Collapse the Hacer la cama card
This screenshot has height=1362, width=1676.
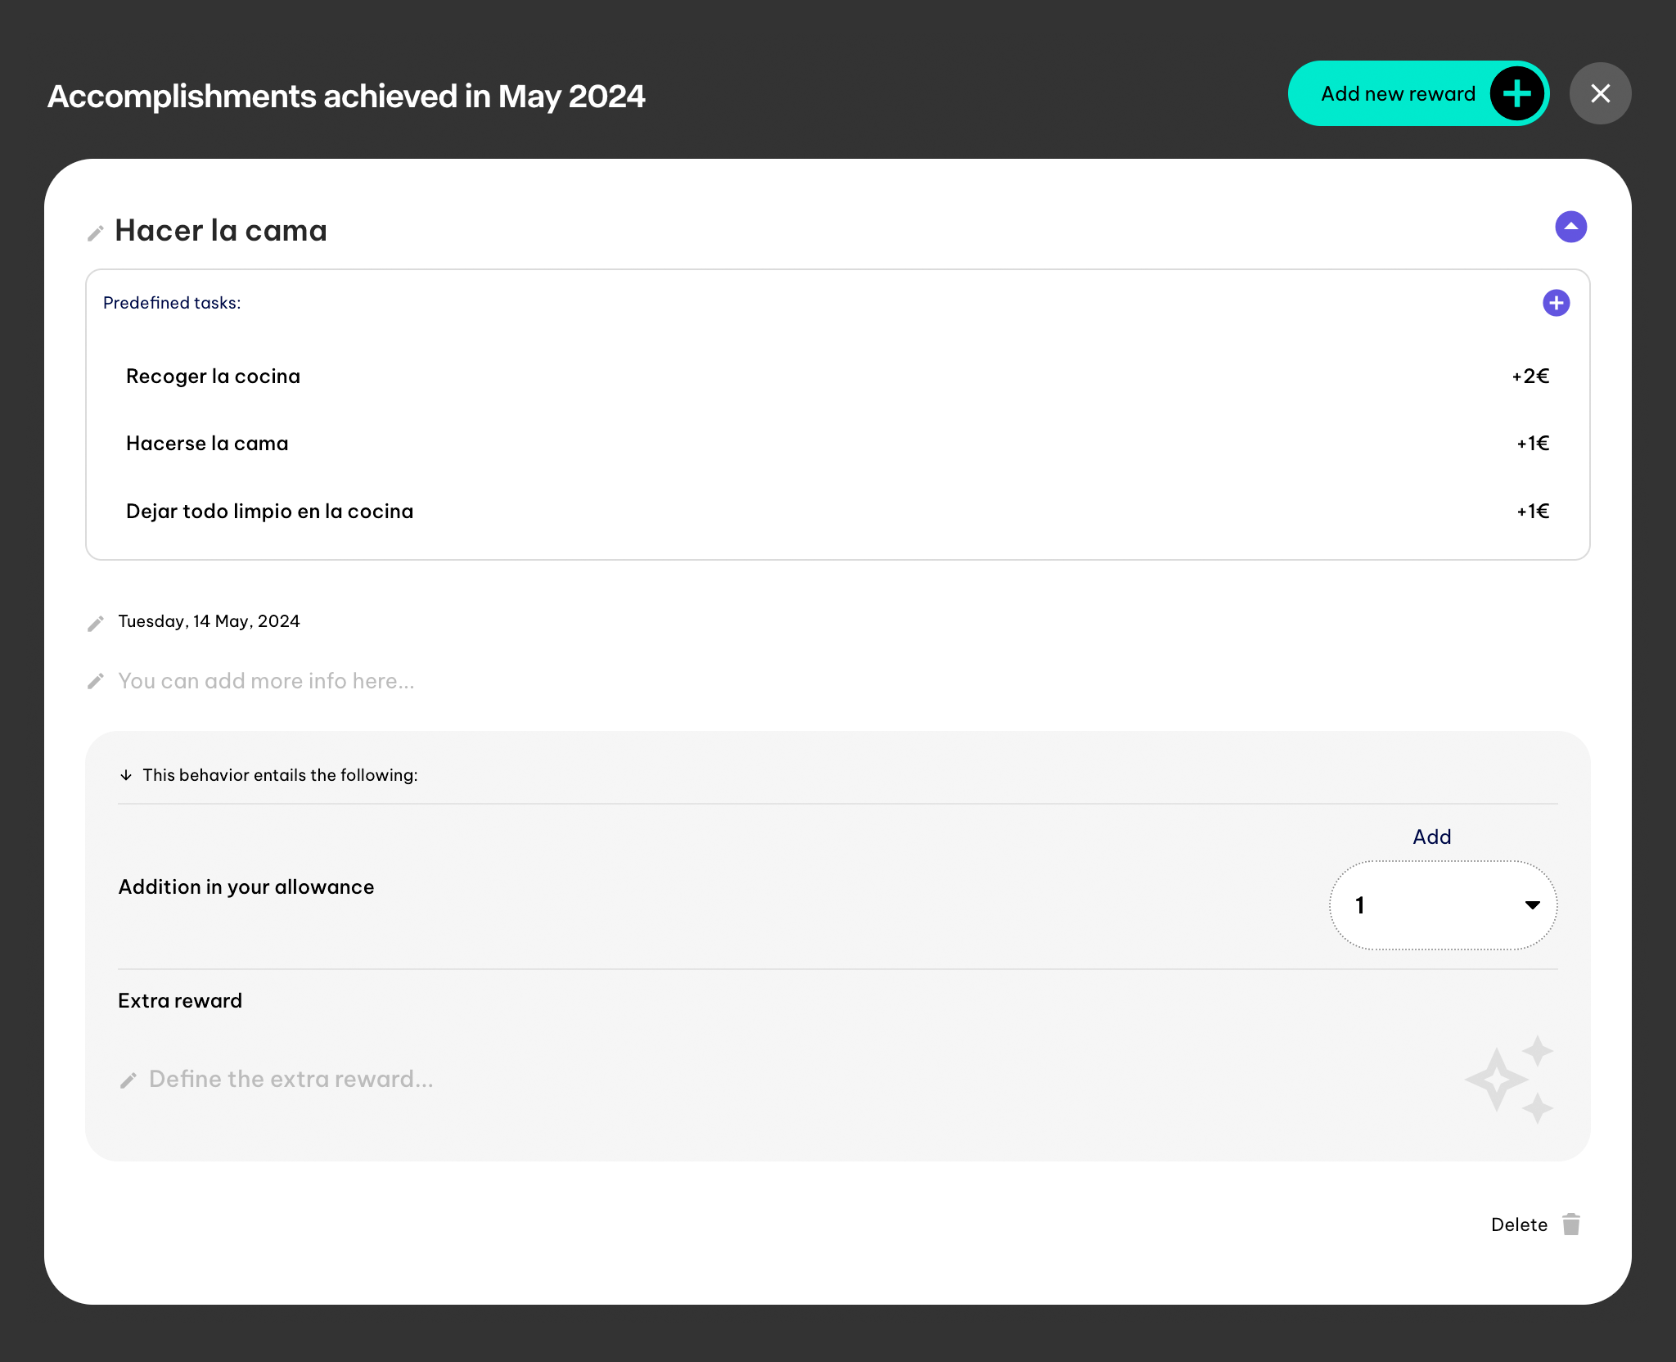tap(1570, 227)
